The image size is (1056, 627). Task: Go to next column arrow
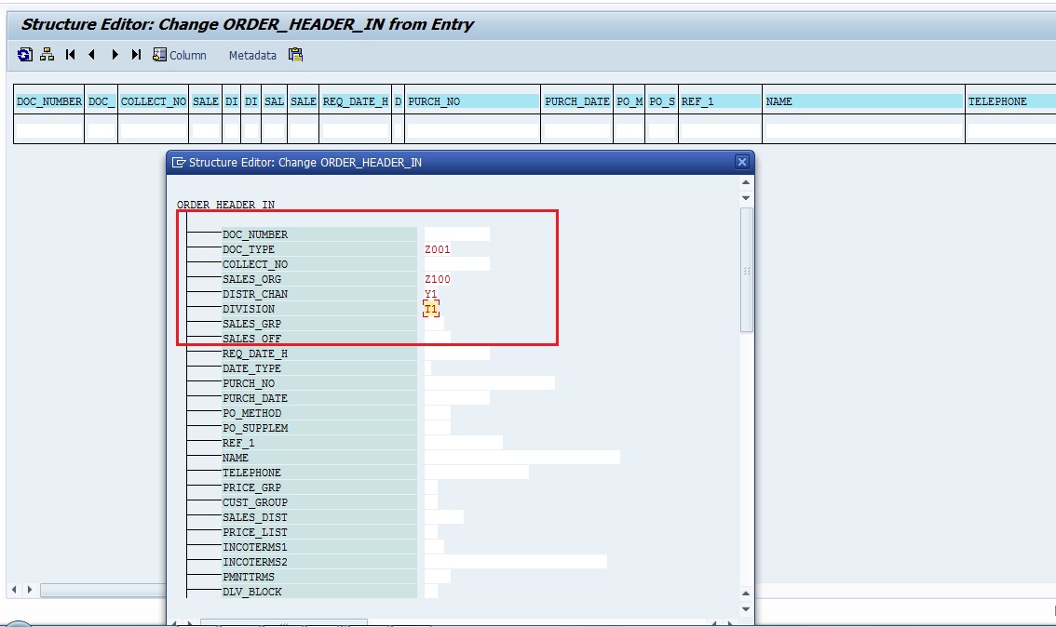click(115, 55)
